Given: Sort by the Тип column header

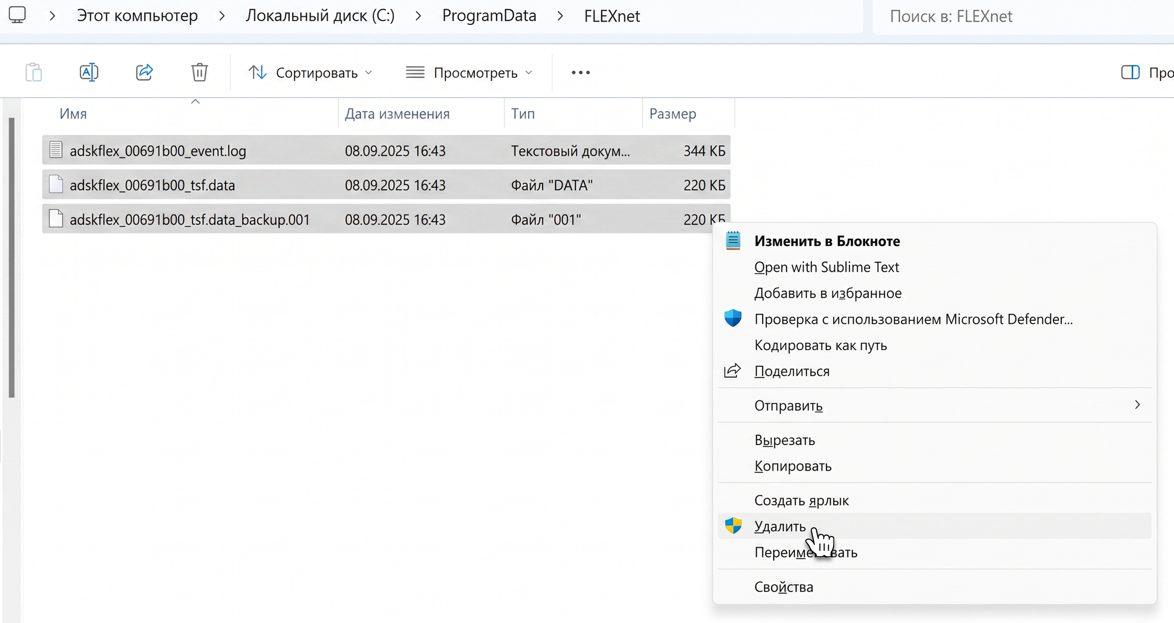Looking at the screenshot, I should 573,114.
